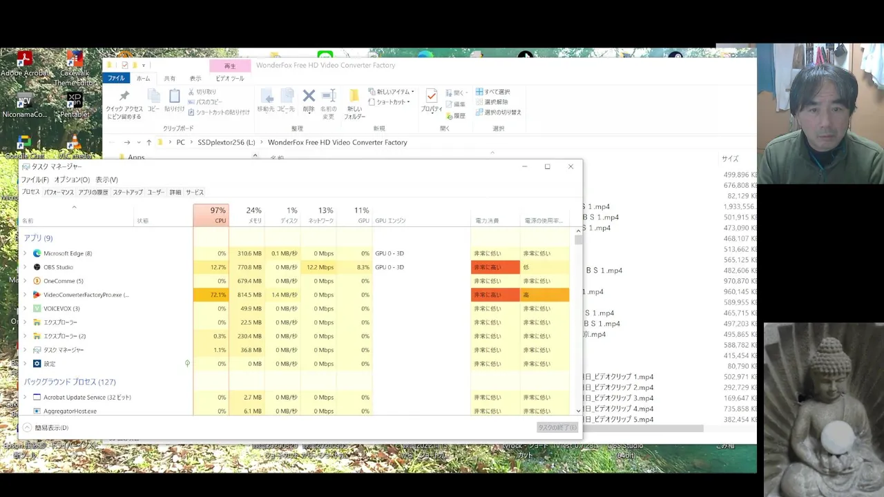This screenshot has width=884, height=497.
Task: Sort processes by the CPU column header
Action: pos(211,215)
